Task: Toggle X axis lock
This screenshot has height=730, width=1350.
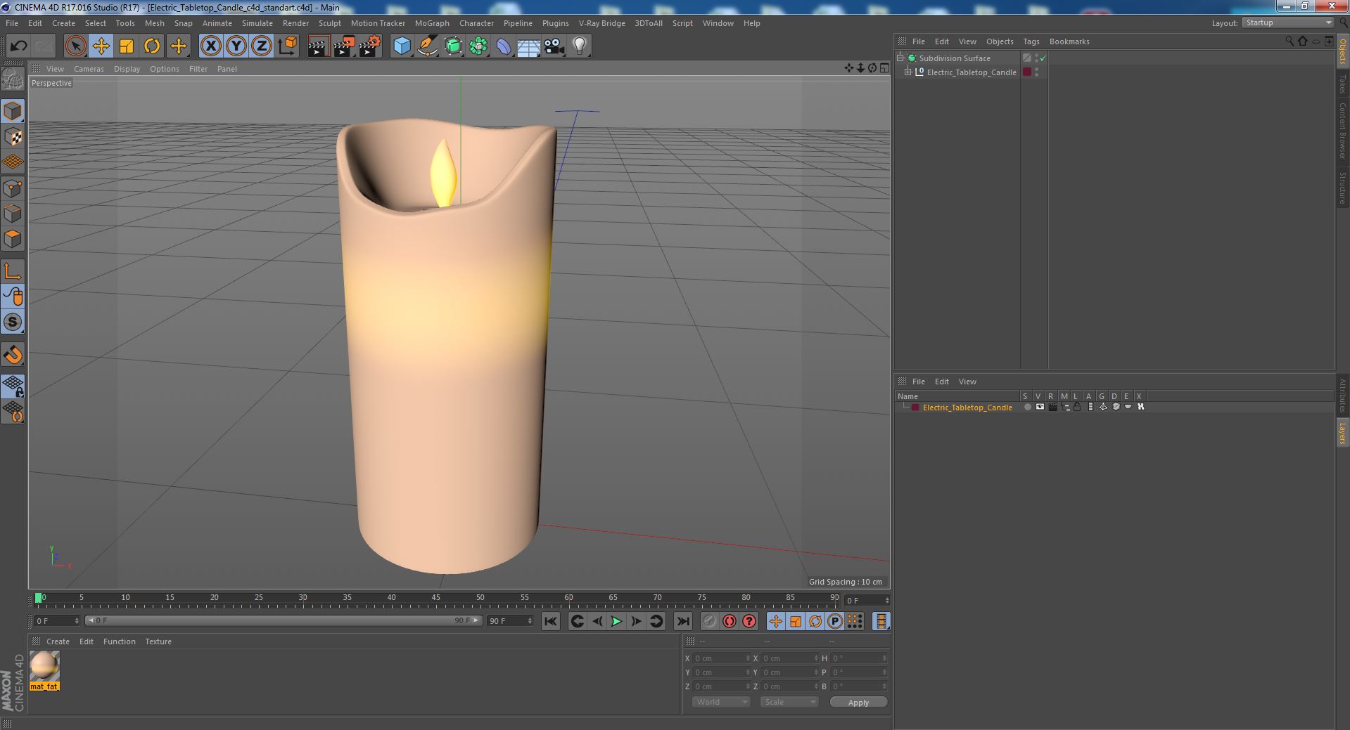Action: tap(210, 46)
